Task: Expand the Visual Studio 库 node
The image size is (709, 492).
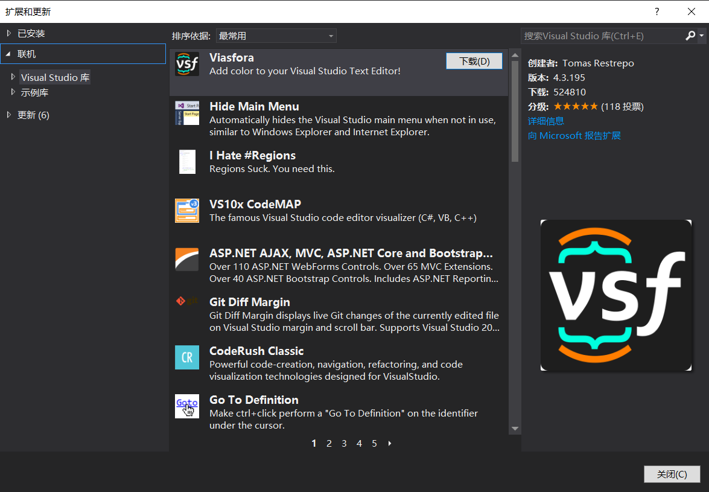Action: [13, 77]
